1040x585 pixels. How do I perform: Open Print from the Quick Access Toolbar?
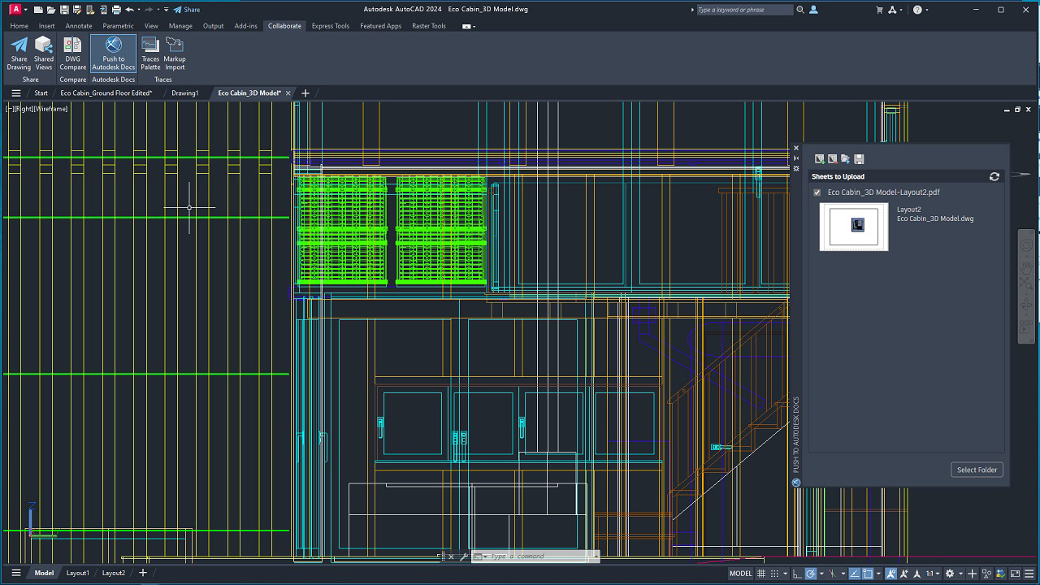tap(117, 9)
